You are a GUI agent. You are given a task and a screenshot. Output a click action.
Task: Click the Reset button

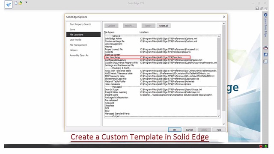(149, 26)
